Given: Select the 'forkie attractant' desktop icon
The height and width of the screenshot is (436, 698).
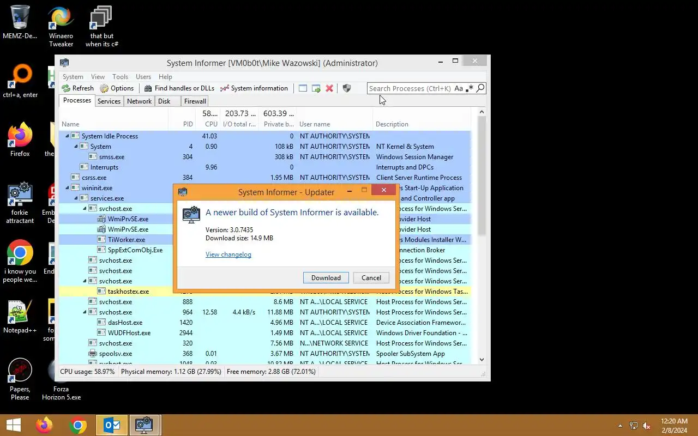Looking at the screenshot, I should pos(20,202).
